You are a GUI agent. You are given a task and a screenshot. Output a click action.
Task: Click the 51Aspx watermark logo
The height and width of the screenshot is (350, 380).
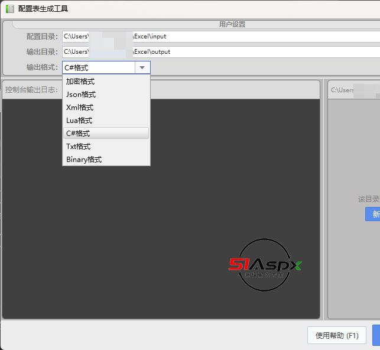click(x=265, y=265)
